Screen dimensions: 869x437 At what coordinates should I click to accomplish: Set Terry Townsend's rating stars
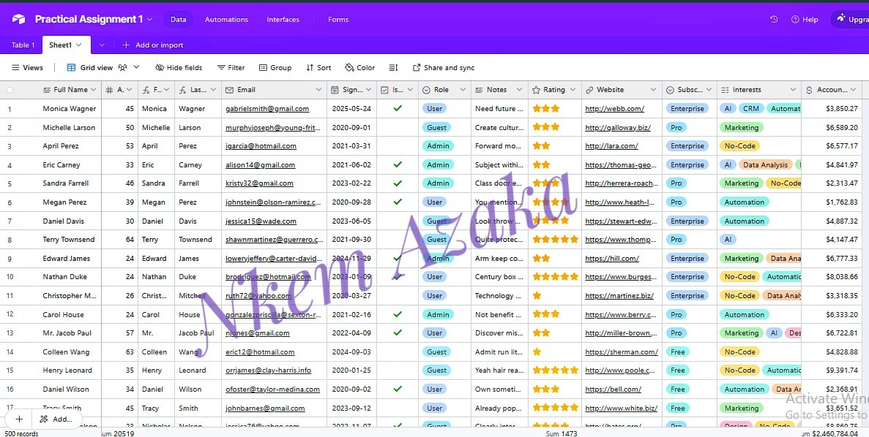556,240
